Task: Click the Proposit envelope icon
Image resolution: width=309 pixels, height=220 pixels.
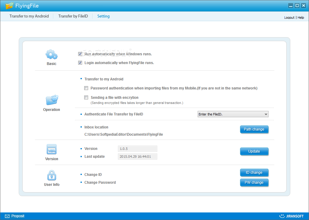Action: click(x=7, y=216)
